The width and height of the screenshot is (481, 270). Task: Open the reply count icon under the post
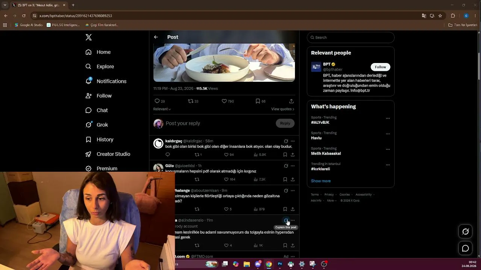coord(157,101)
